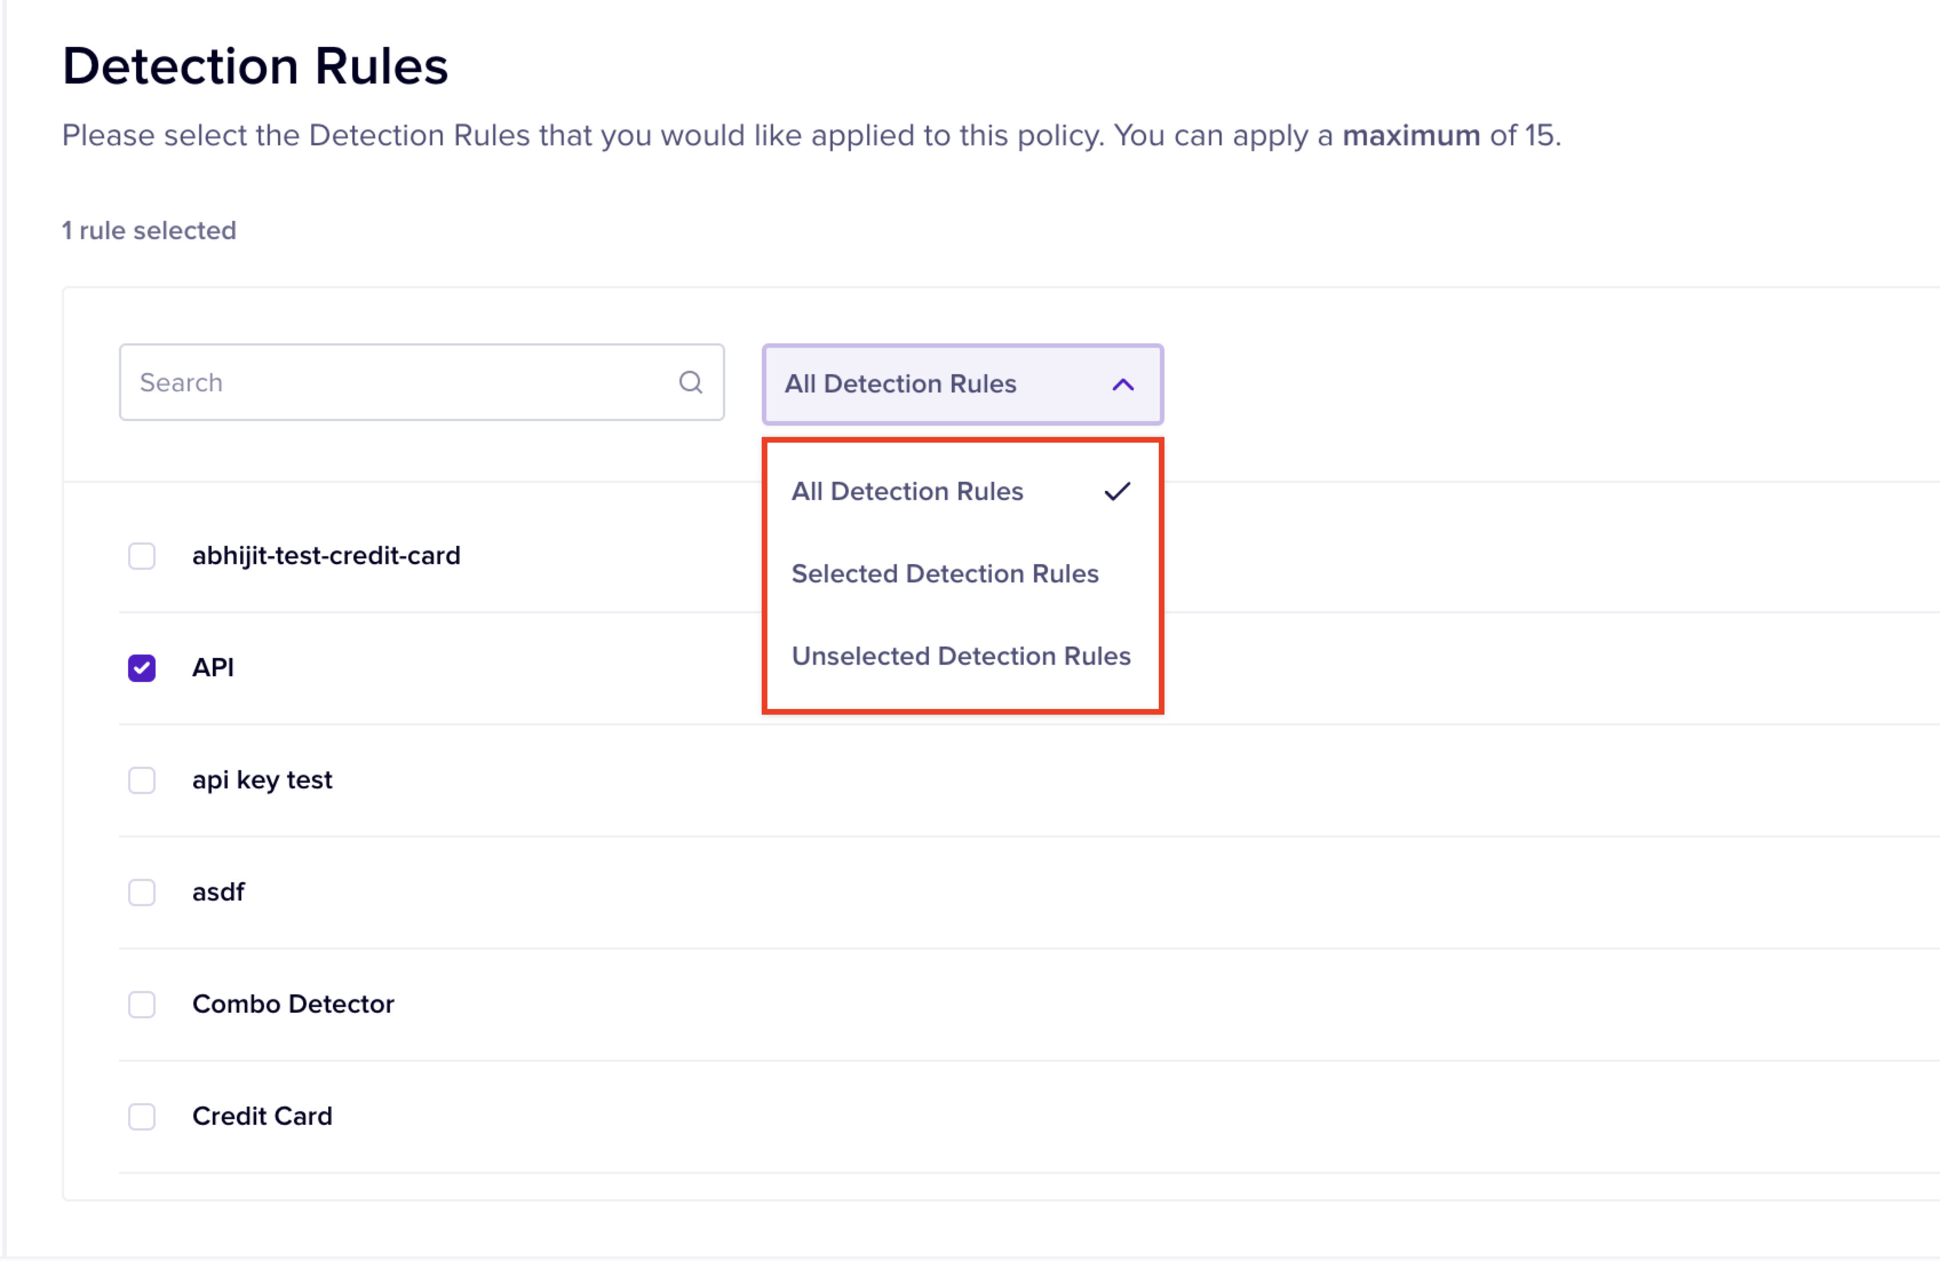Click the api key test rule name
The width and height of the screenshot is (1940, 1261).
(x=261, y=780)
